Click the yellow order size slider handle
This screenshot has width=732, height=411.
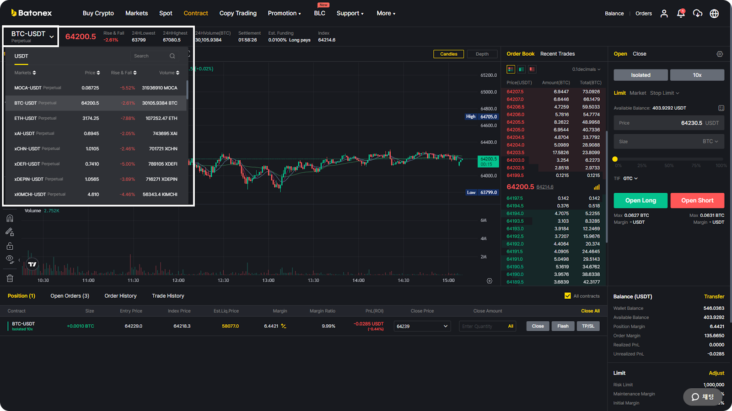(615, 159)
